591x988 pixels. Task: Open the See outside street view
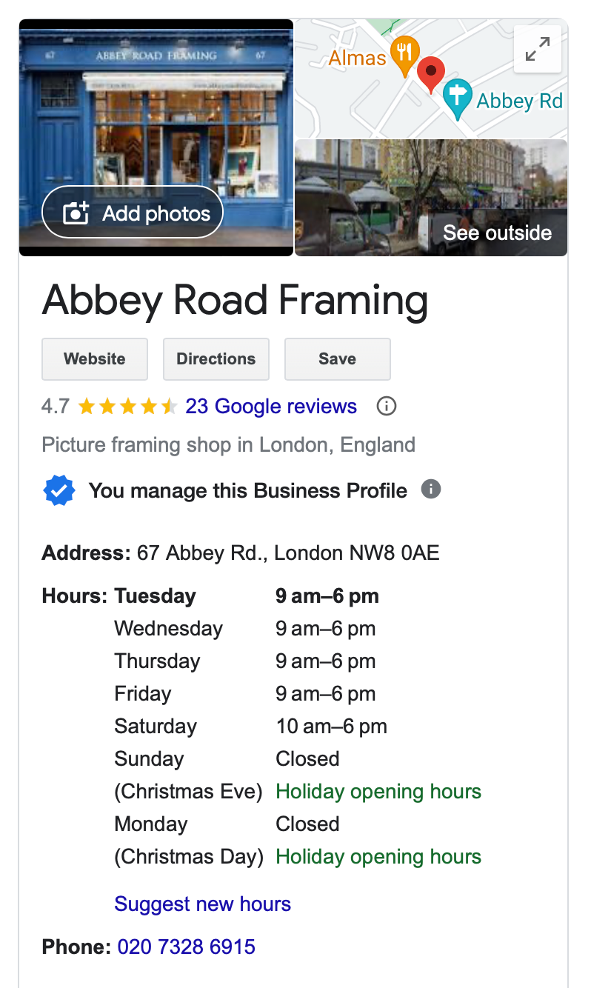(431, 198)
